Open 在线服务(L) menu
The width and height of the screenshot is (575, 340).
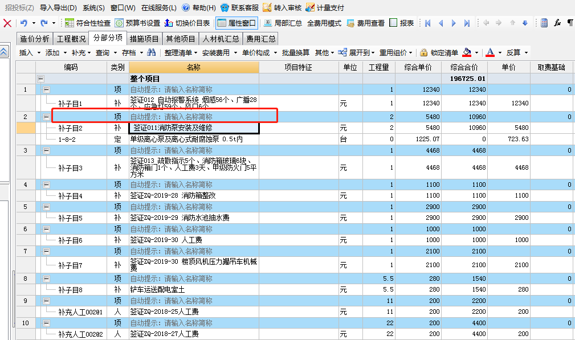coord(159,8)
